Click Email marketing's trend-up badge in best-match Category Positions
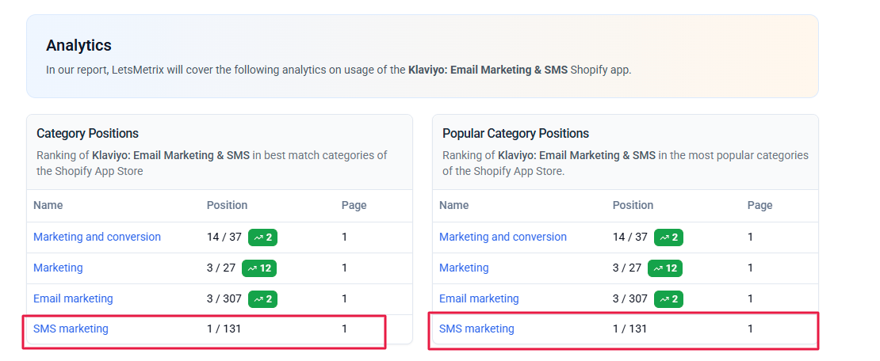This screenshot has width=880, height=361. 262,298
